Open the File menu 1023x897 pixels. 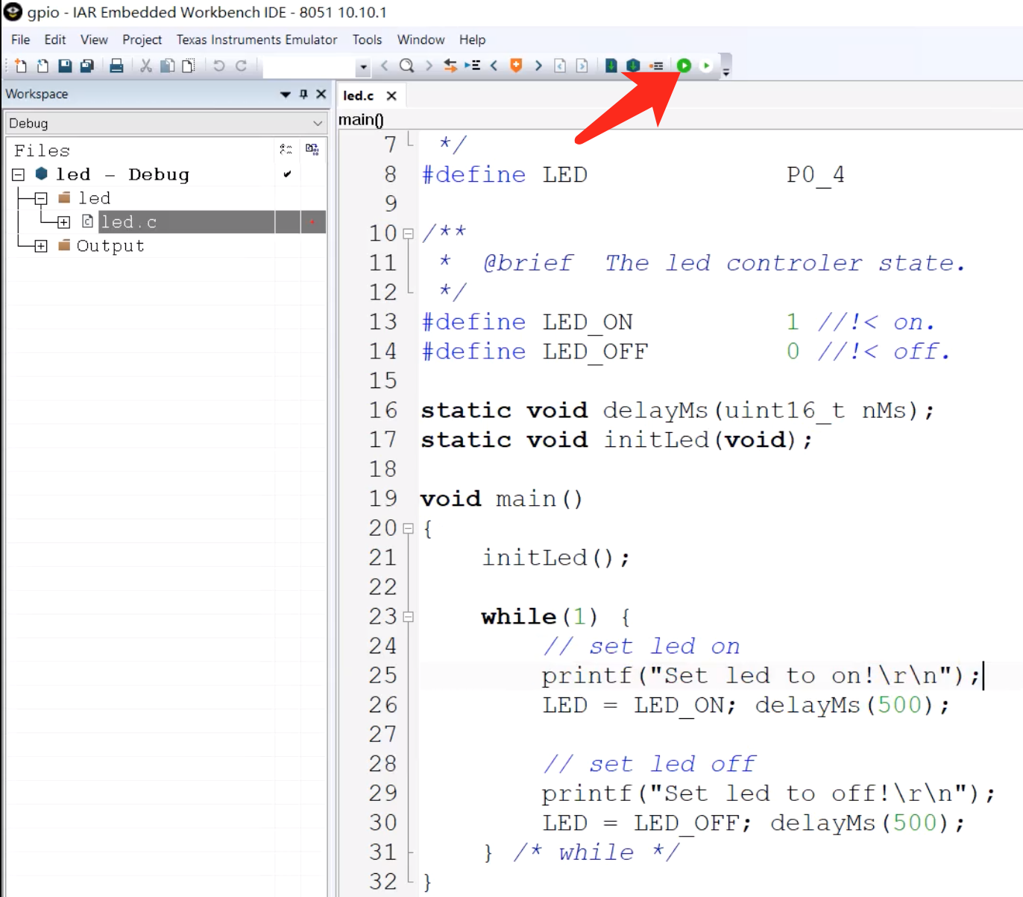(21, 39)
